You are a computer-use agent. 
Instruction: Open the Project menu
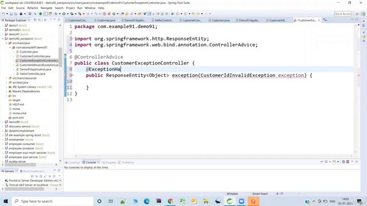click(x=70, y=8)
